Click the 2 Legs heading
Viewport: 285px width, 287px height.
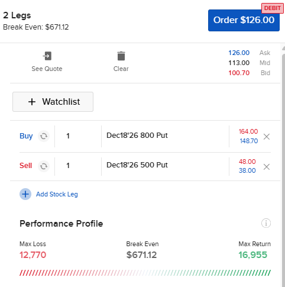[17, 15]
